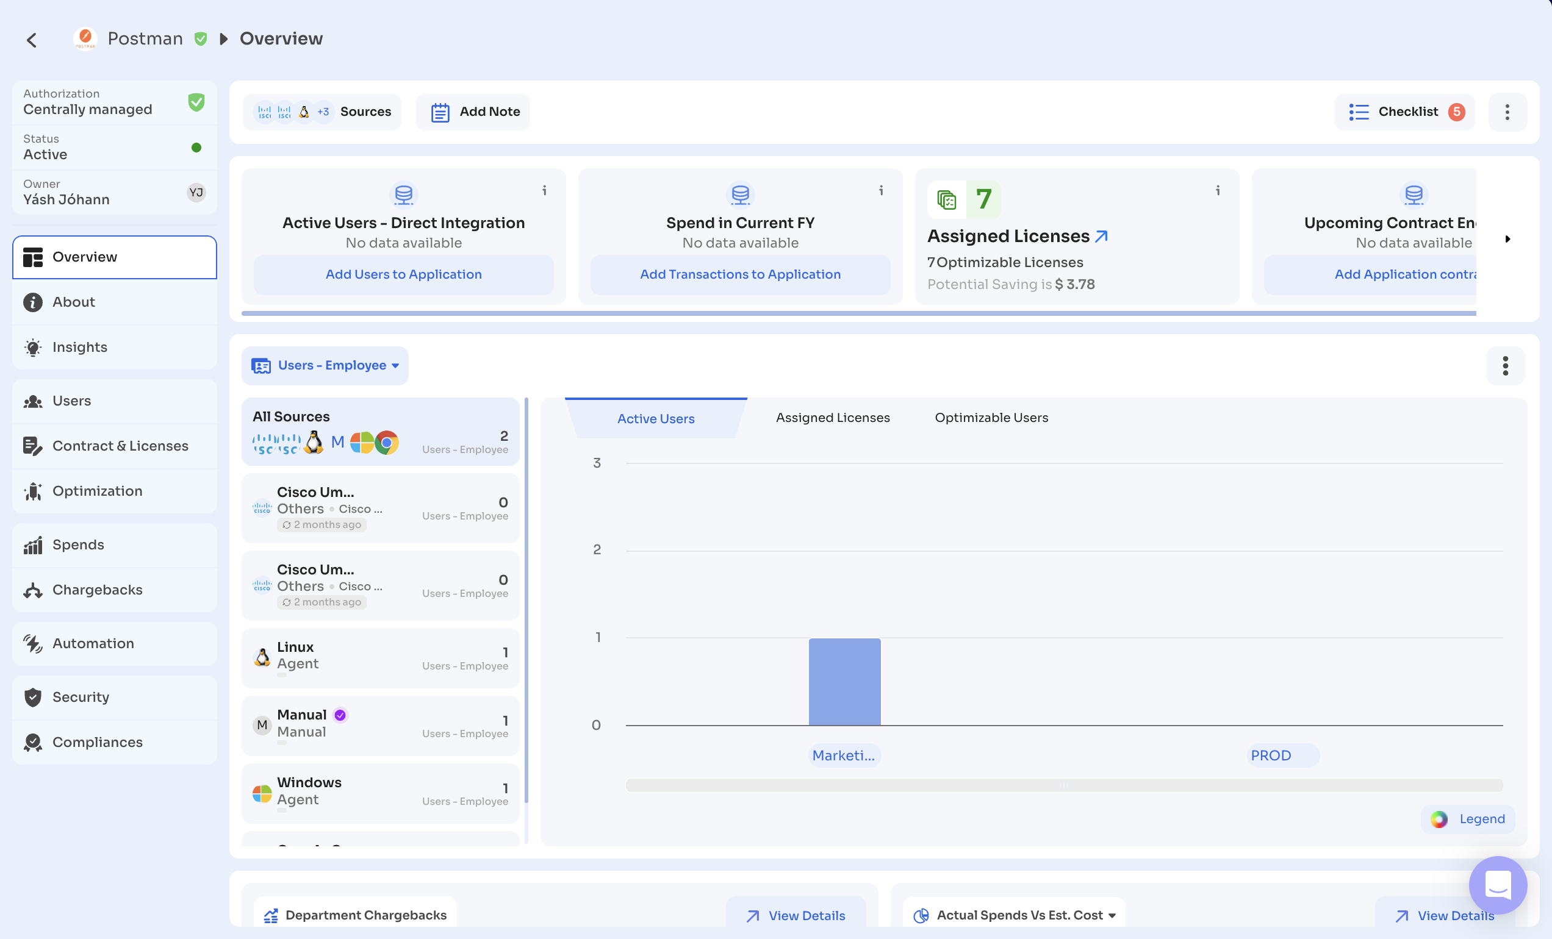Open the chat support bubble

pos(1498,885)
